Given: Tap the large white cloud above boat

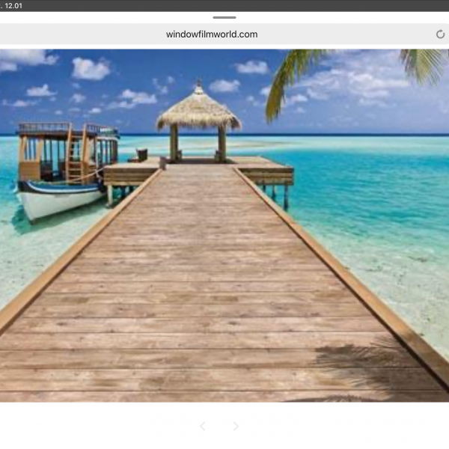Looking at the screenshot, I should tap(90, 69).
